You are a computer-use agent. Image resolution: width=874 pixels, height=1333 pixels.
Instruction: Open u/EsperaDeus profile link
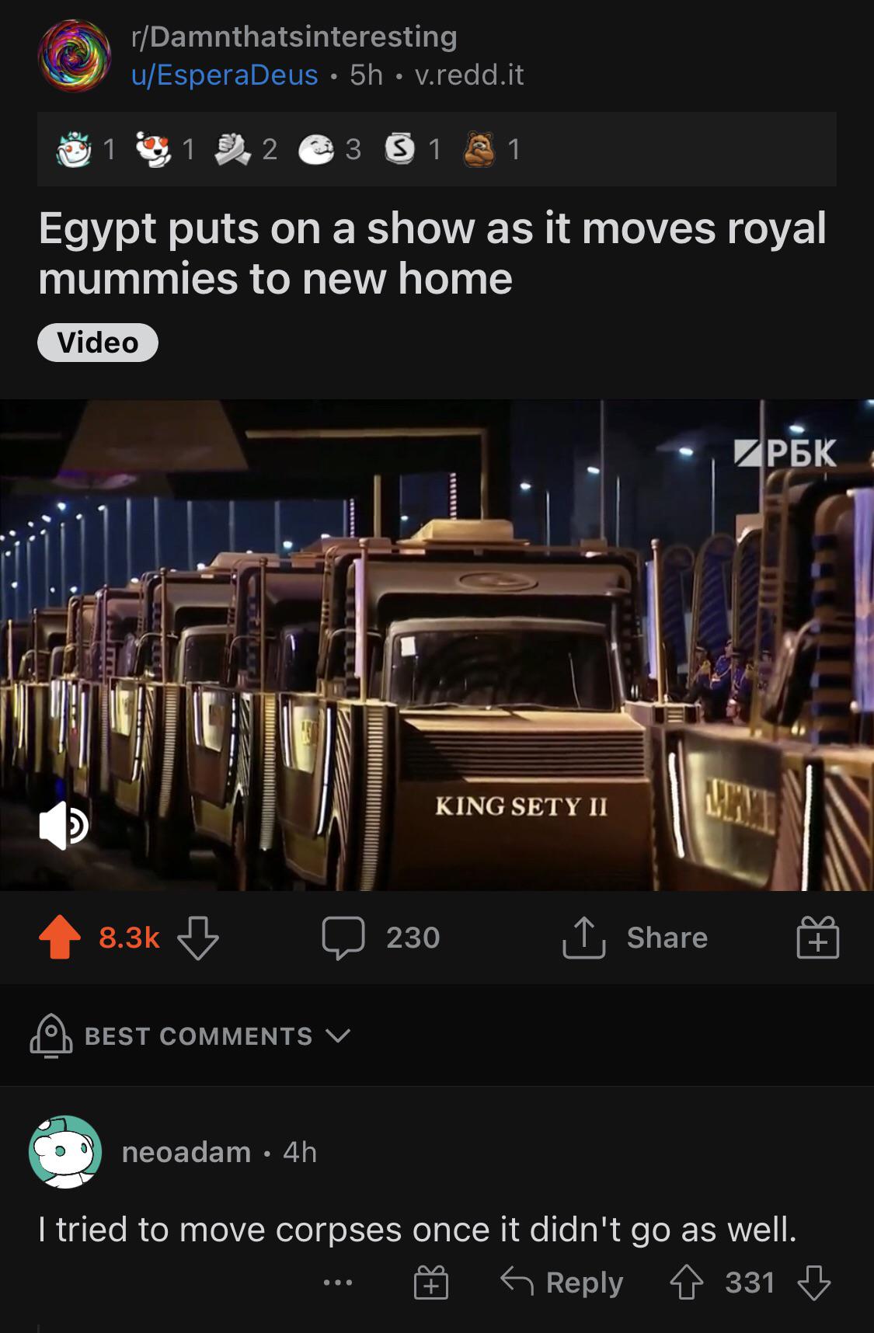pyautogui.click(x=225, y=75)
